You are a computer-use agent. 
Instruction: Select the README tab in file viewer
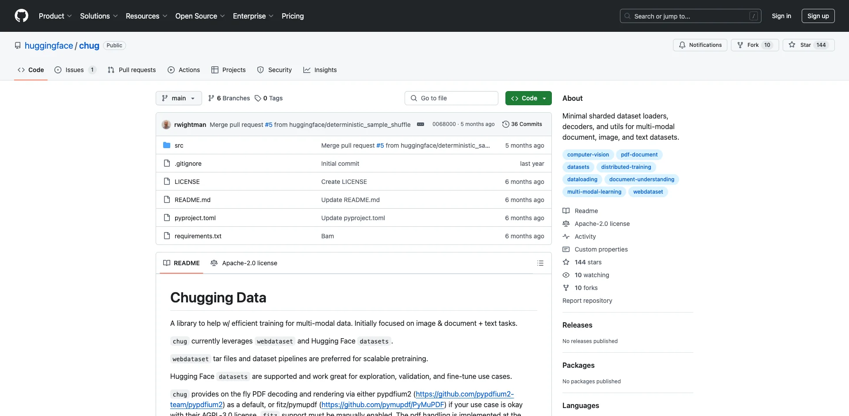(181, 263)
